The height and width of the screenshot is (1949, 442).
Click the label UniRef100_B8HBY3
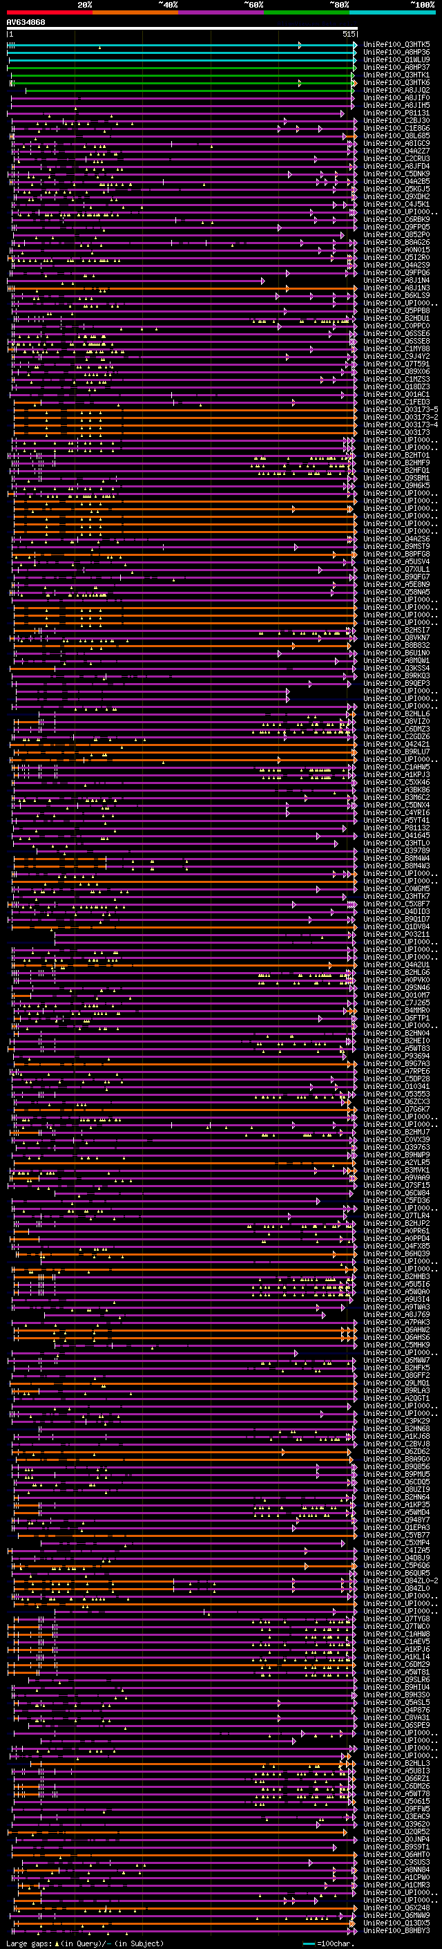[x=396, y=1930]
